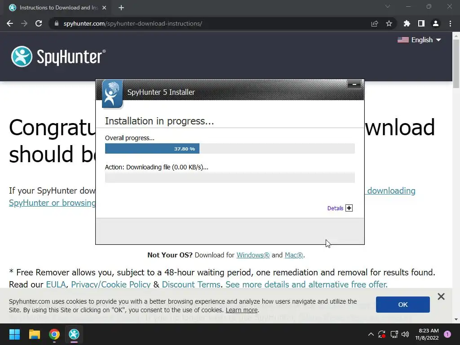The image size is (460, 345).
Task: Open See more details and alternative free offer
Action: (x=306, y=284)
